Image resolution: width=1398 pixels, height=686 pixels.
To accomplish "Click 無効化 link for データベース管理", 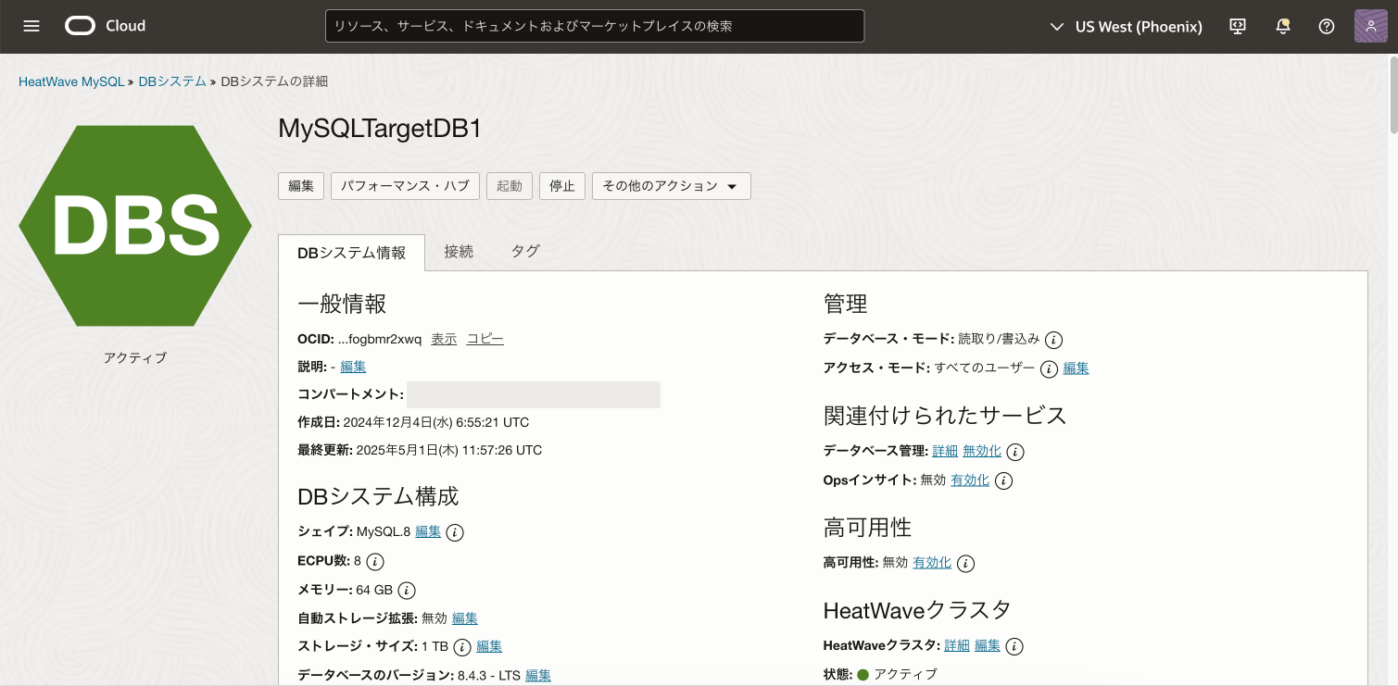I will 982,451.
